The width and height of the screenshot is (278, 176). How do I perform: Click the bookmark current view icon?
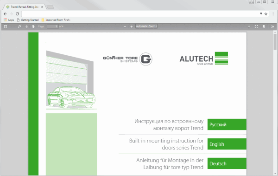(x=264, y=26)
